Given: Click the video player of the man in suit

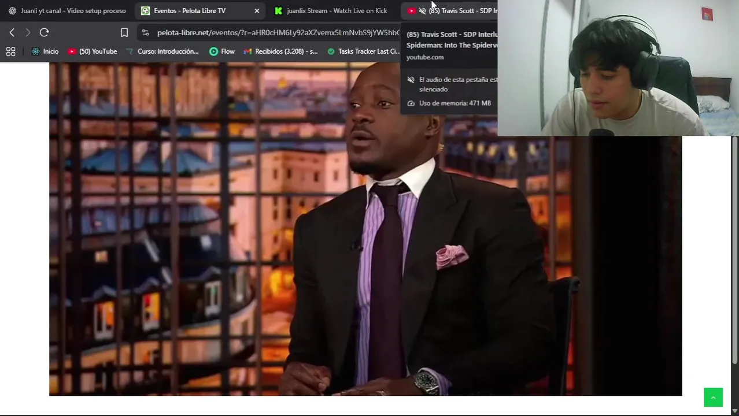Looking at the screenshot, I should tap(365, 229).
